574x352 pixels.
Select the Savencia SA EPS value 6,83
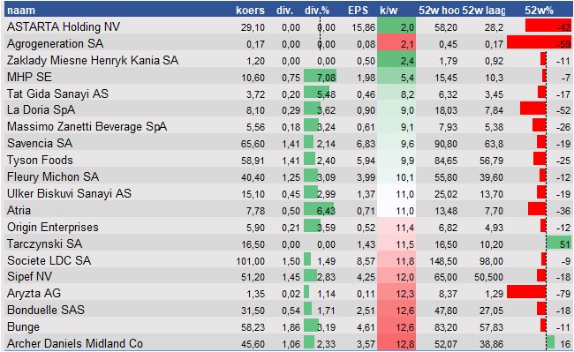point(366,144)
